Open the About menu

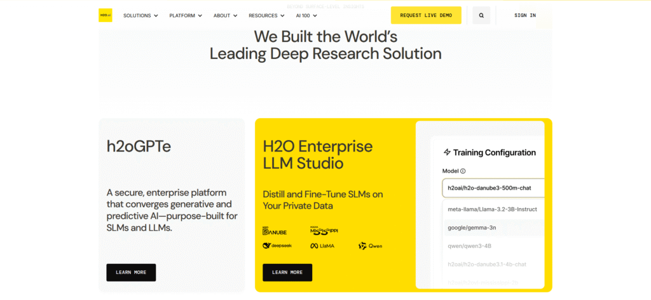[225, 15]
